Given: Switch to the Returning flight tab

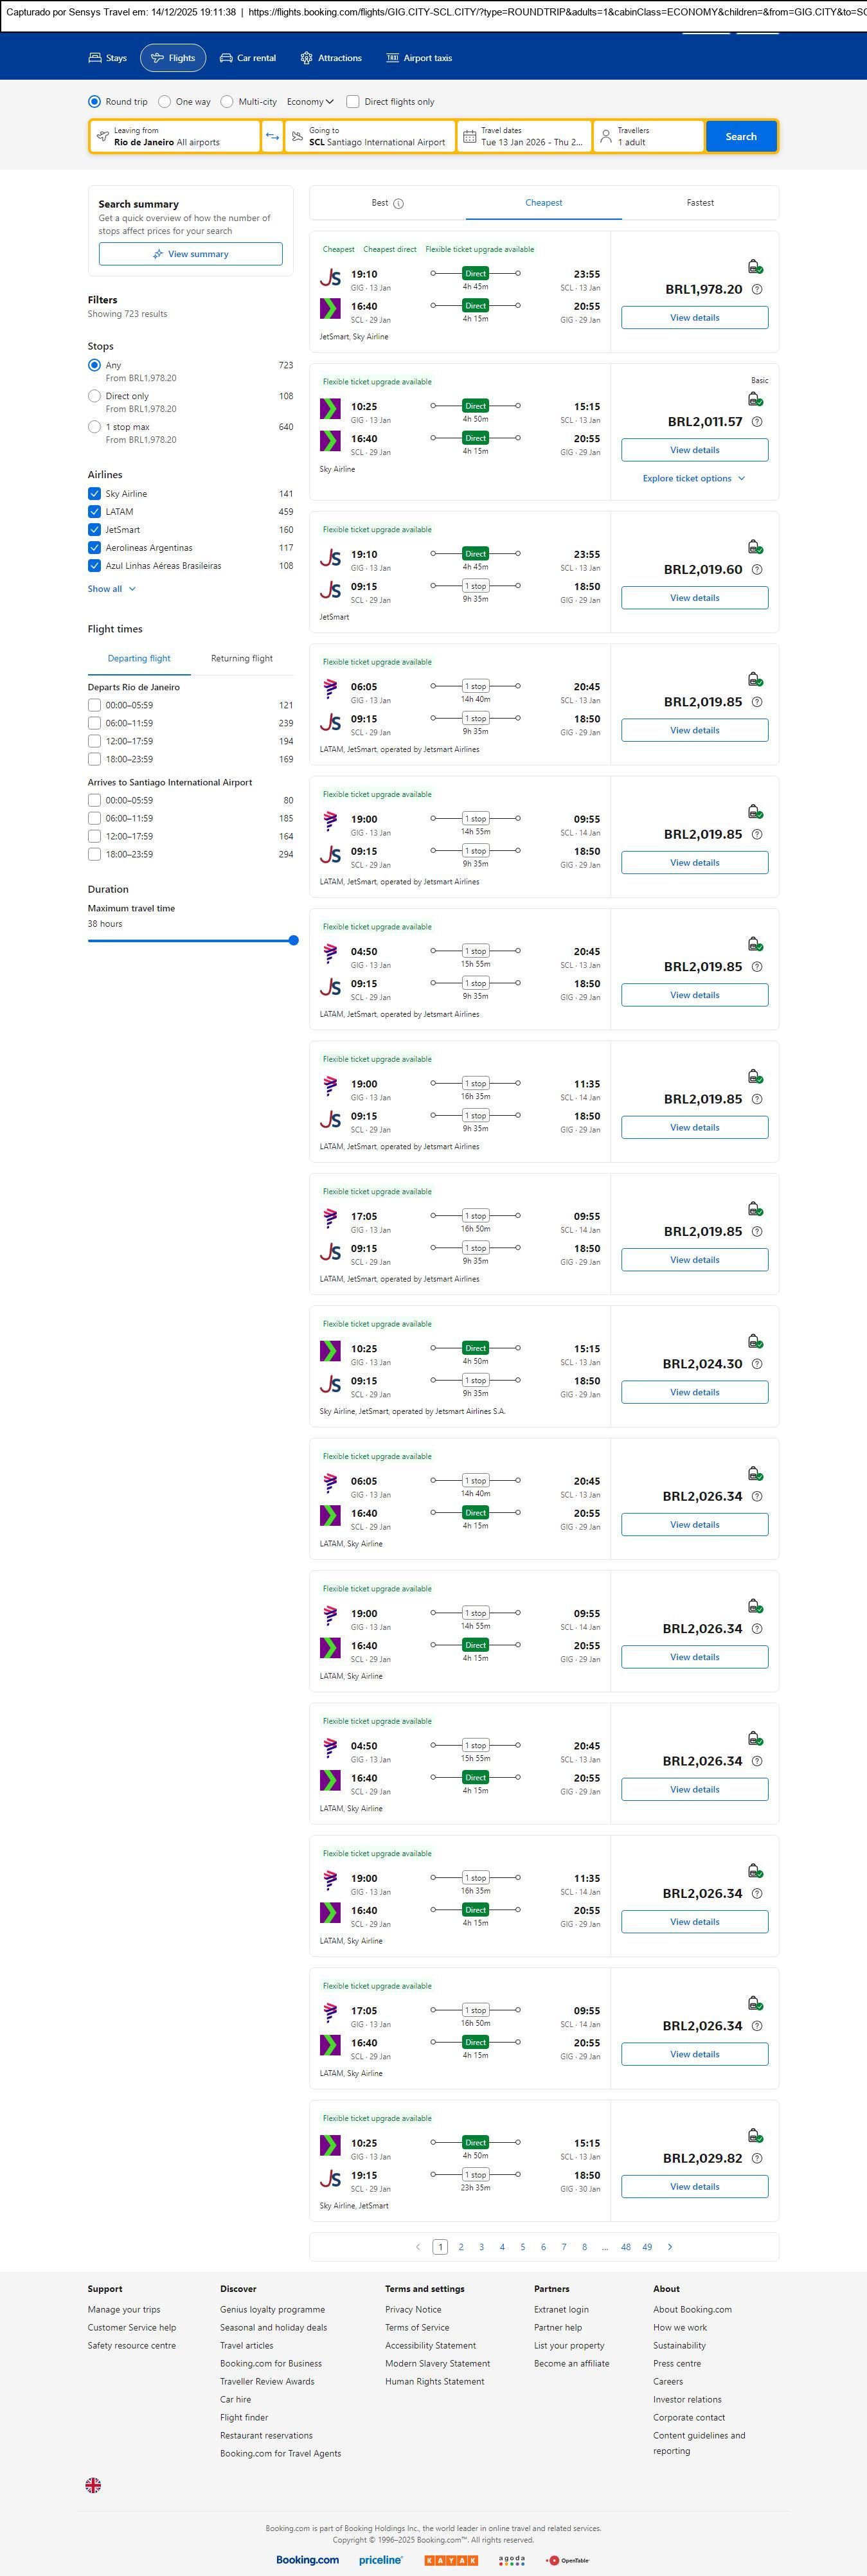Looking at the screenshot, I should [x=241, y=659].
